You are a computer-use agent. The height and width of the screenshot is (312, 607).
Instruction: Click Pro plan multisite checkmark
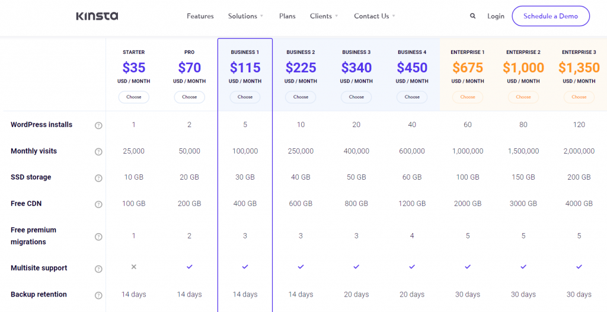point(189,267)
